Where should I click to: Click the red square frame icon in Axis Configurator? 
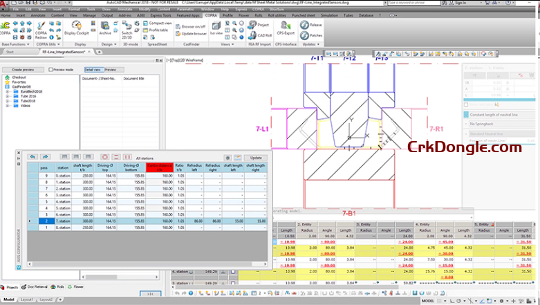(105, 157)
